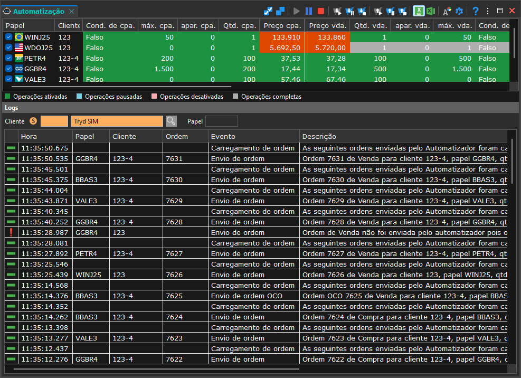Pause the automation with the pause button
The image size is (521, 378).
pyautogui.click(x=309, y=11)
